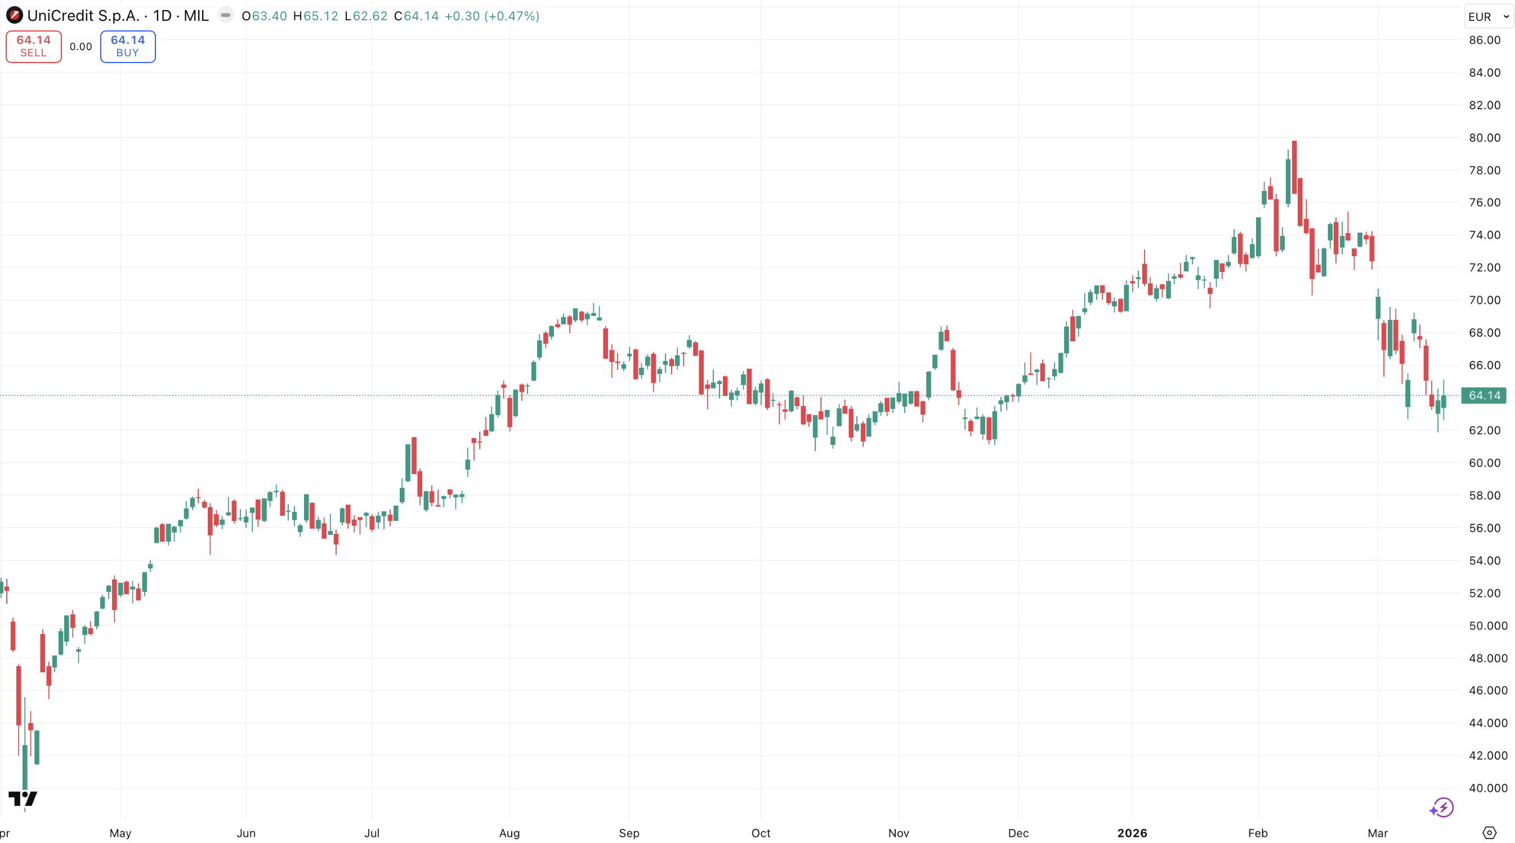Image resolution: width=1515 pixels, height=843 pixels.
Task: Click the UniCredit red logo icon
Action: point(14,16)
